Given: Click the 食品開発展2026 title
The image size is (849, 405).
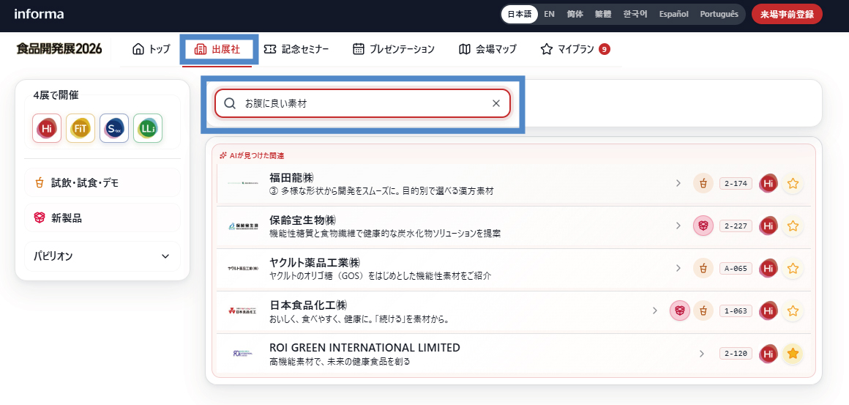Looking at the screenshot, I should pos(59,49).
